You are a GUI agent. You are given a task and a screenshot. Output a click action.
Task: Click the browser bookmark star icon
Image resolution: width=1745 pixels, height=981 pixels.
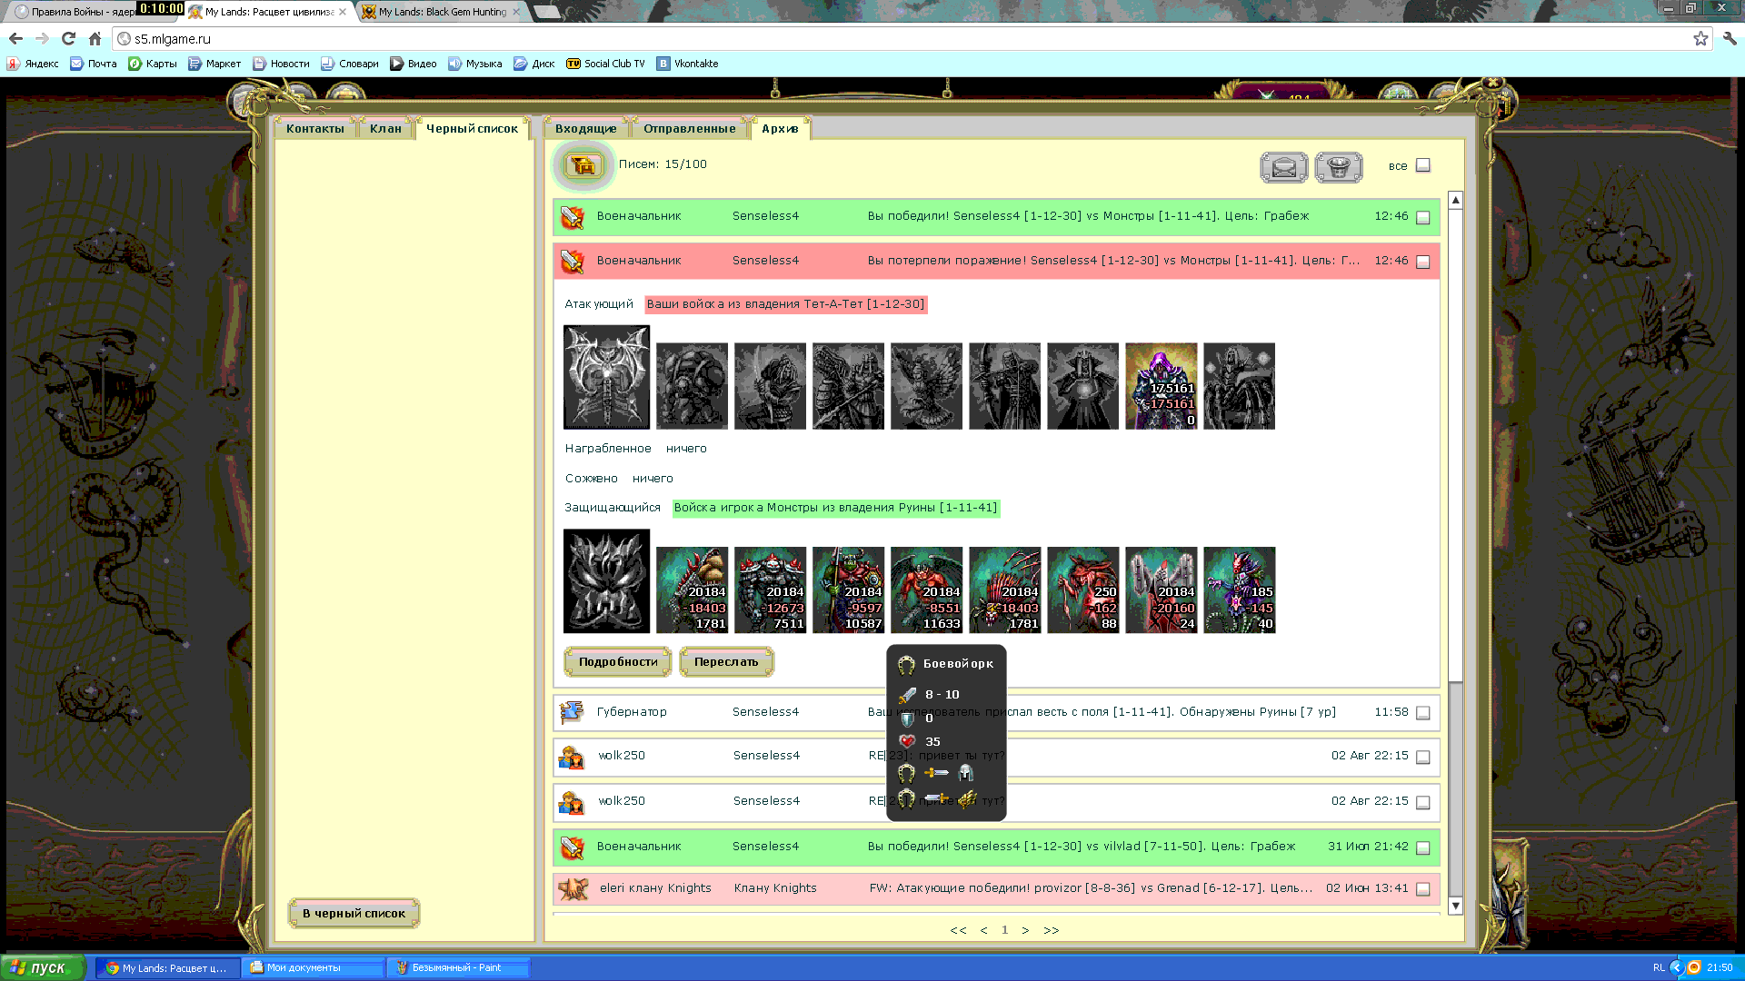pos(1700,38)
